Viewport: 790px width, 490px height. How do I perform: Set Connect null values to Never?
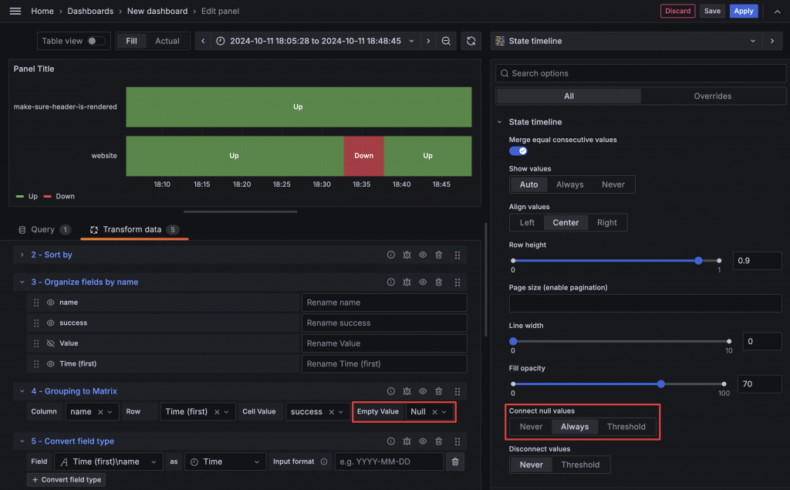click(x=531, y=427)
